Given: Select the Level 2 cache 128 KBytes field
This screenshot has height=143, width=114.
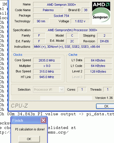Looking at the screenshot, I should [98, 71].
